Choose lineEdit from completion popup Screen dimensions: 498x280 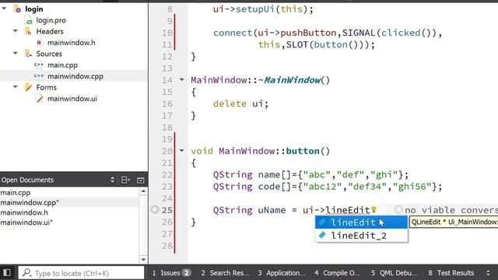(x=361, y=222)
